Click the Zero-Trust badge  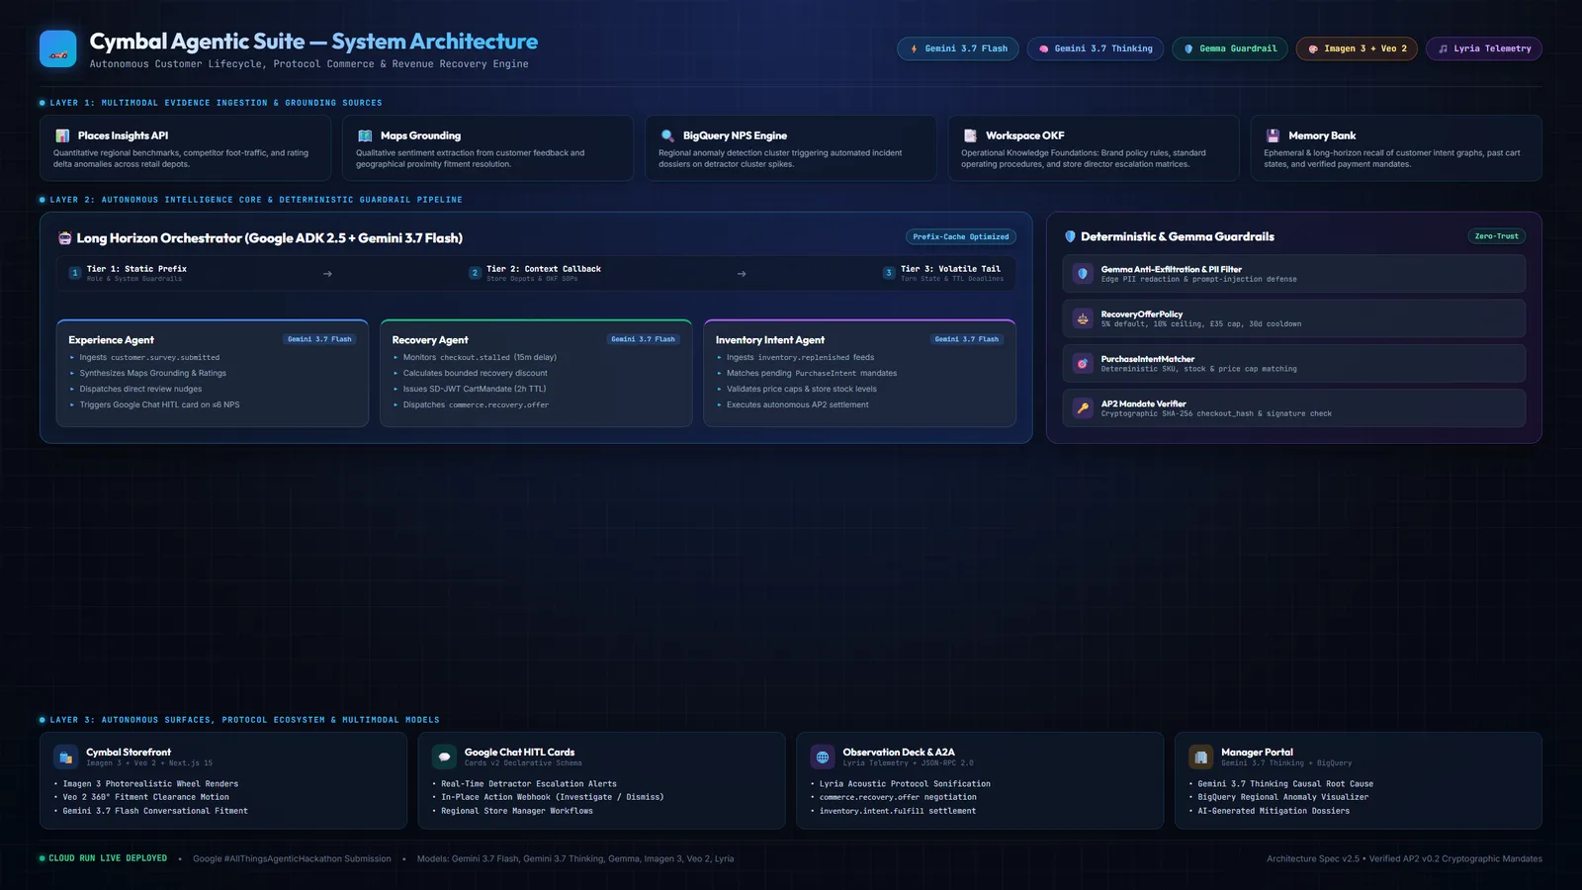pyautogui.click(x=1497, y=236)
